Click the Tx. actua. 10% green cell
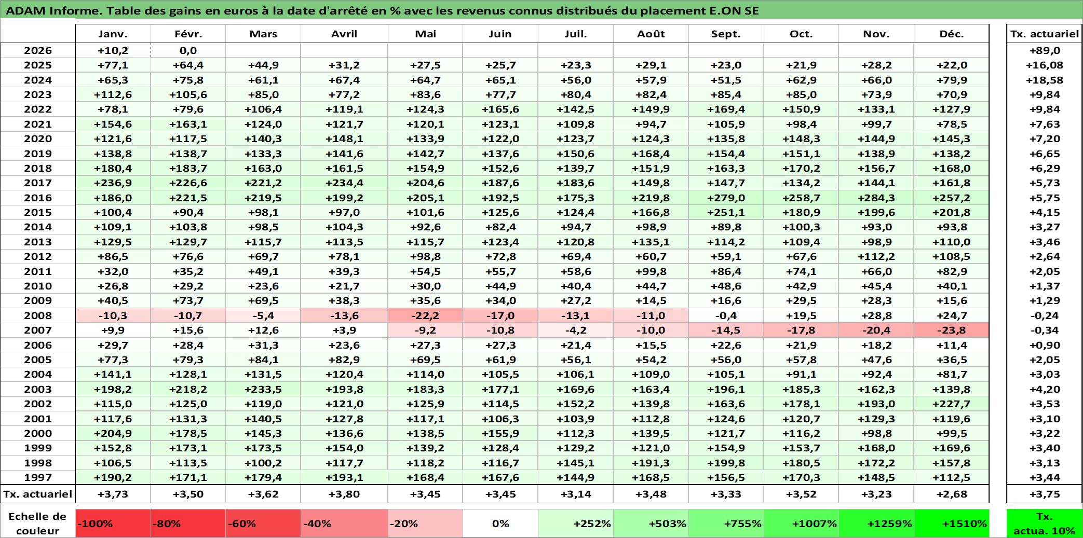This screenshot has height=538, width=1083. tap(1045, 523)
